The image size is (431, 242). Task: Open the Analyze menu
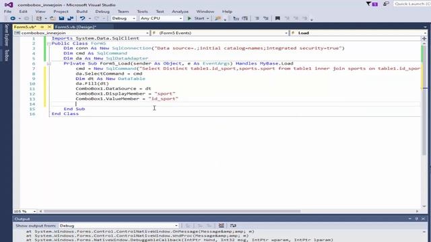pyautogui.click(x=180, y=11)
